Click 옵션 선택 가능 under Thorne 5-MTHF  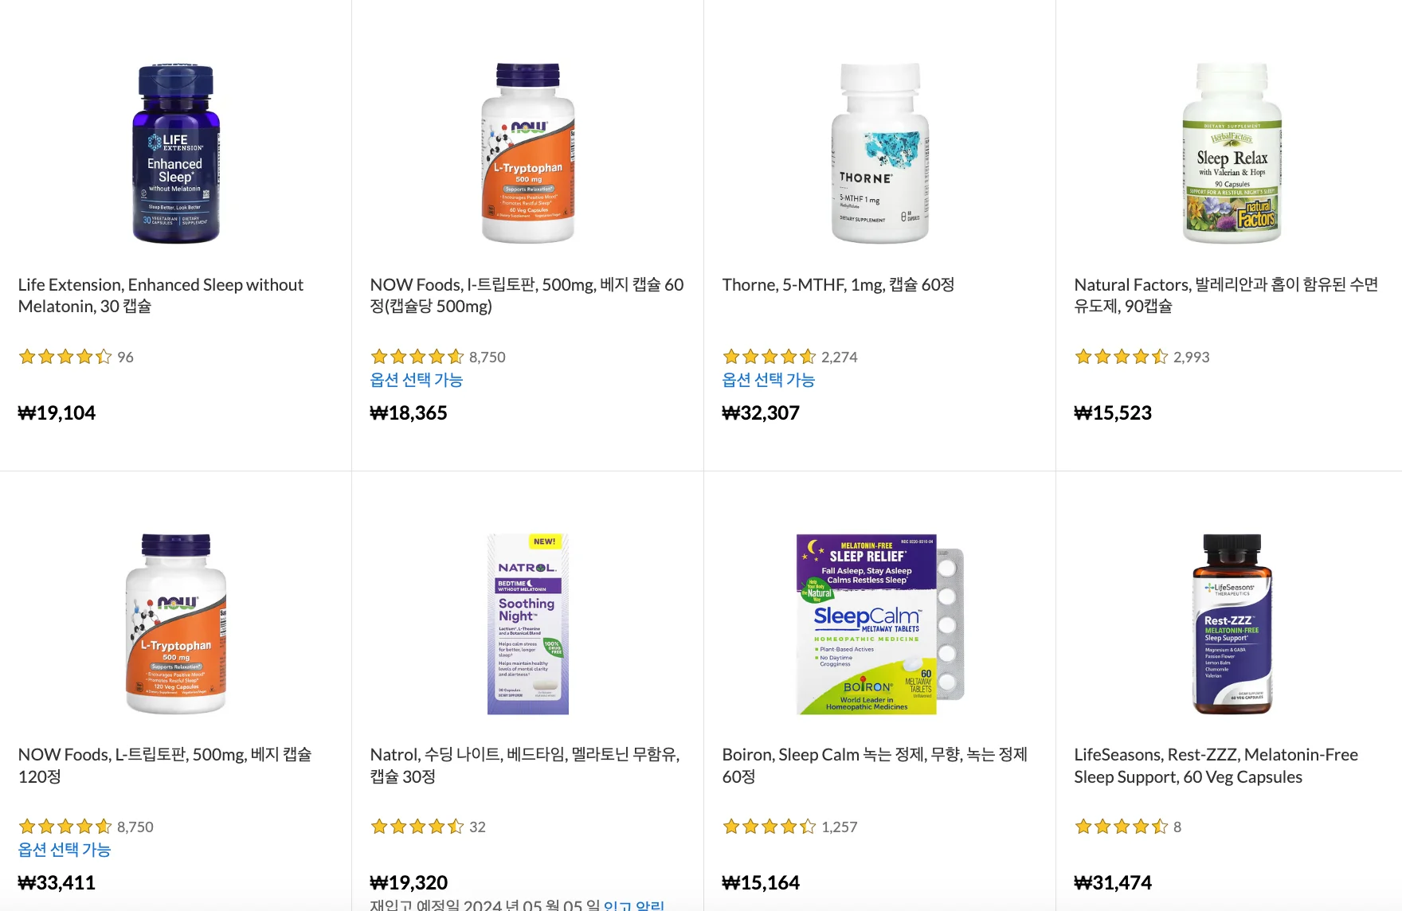click(768, 380)
